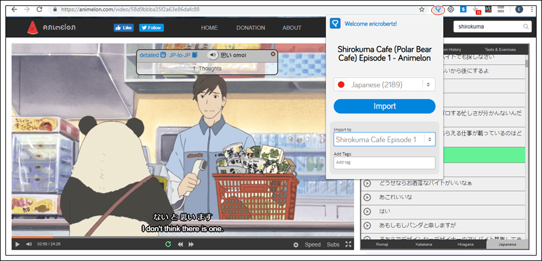This screenshot has width=542, height=261.
Task: Skip to the next subtitle line
Action: [x=191, y=244]
